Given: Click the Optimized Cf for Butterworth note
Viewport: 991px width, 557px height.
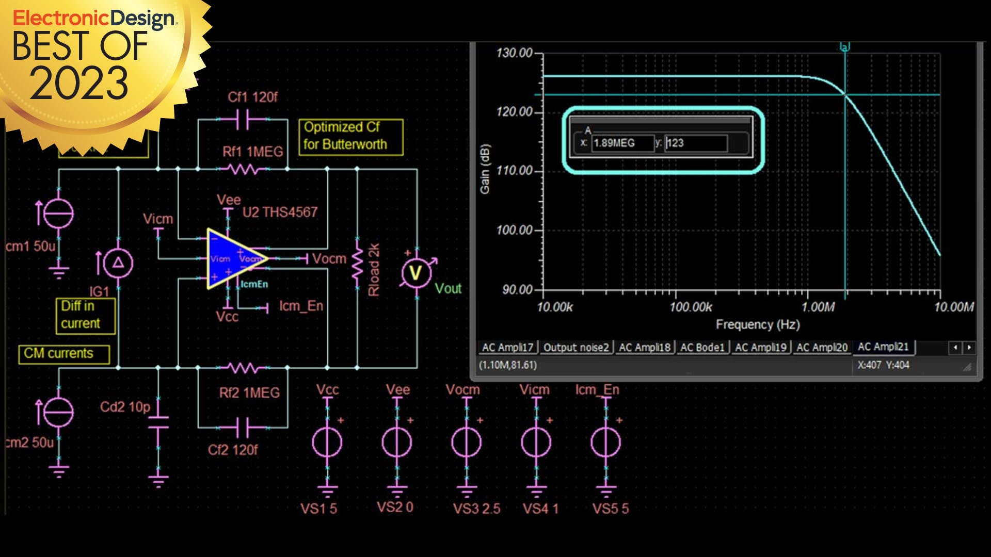Looking at the screenshot, I should tap(350, 136).
